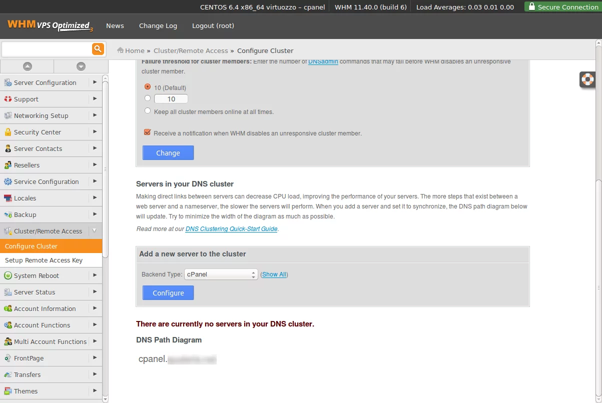Click the Secure Connection indicator

(563, 6)
